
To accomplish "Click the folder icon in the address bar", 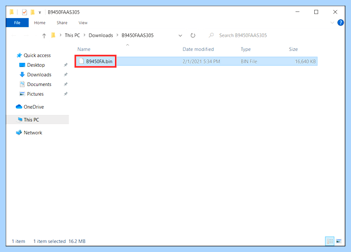I will 53,35.
